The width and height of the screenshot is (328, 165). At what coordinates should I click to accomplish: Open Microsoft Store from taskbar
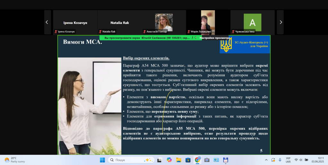tap(188, 160)
